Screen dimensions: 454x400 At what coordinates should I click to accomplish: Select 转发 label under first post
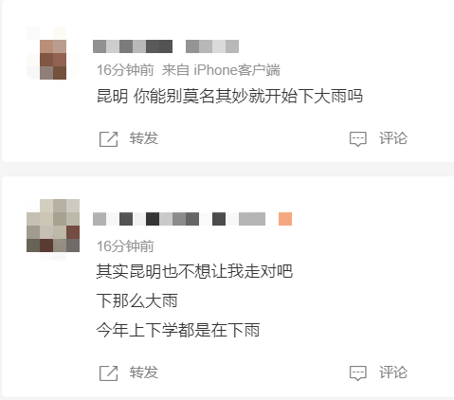click(x=144, y=138)
